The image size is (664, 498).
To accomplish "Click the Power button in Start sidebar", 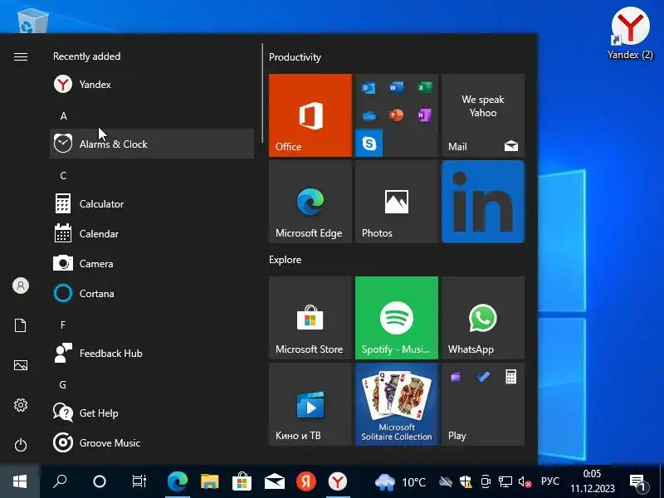I will pyautogui.click(x=21, y=445).
